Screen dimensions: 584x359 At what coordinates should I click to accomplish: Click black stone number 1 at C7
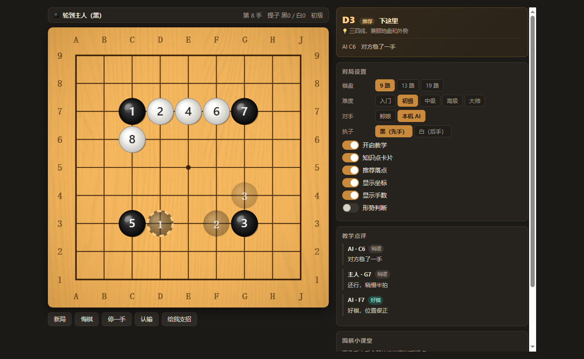[132, 111]
